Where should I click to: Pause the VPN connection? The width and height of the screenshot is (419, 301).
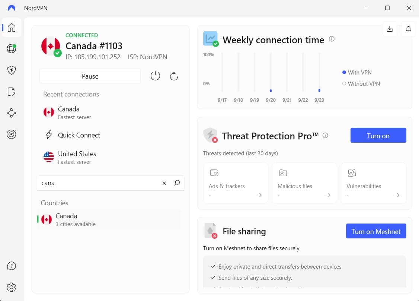(90, 76)
